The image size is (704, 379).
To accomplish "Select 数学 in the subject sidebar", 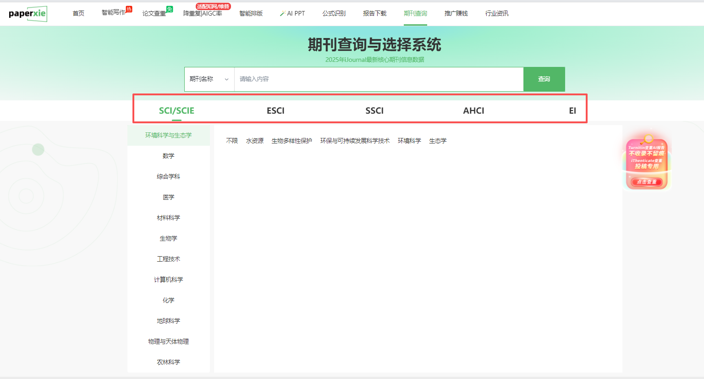I will (x=168, y=156).
